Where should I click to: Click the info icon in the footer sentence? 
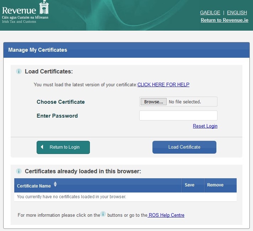pyautogui.click(x=103, y=214)
